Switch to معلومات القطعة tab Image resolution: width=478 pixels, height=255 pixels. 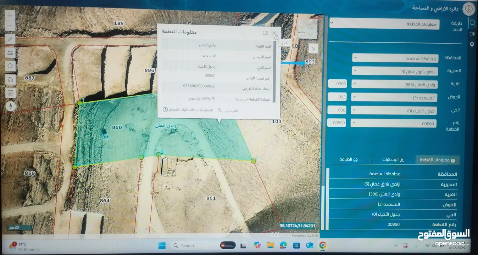click(x=437, y=160)
